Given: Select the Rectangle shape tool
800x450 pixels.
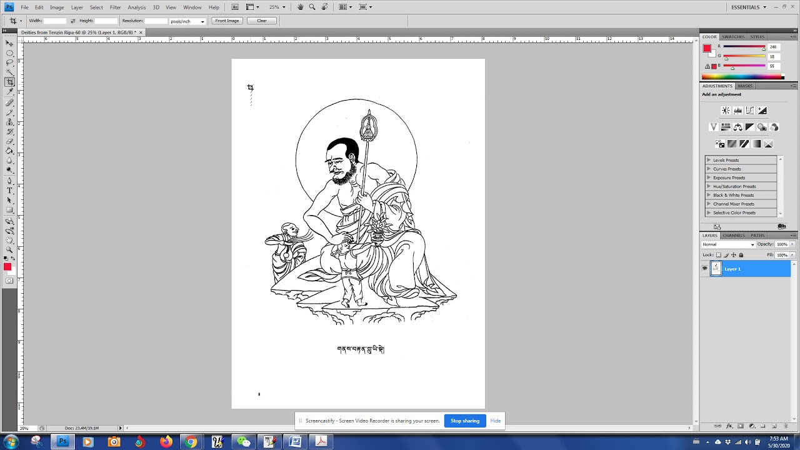Looking at the screenshot, I should click(9, 211).
